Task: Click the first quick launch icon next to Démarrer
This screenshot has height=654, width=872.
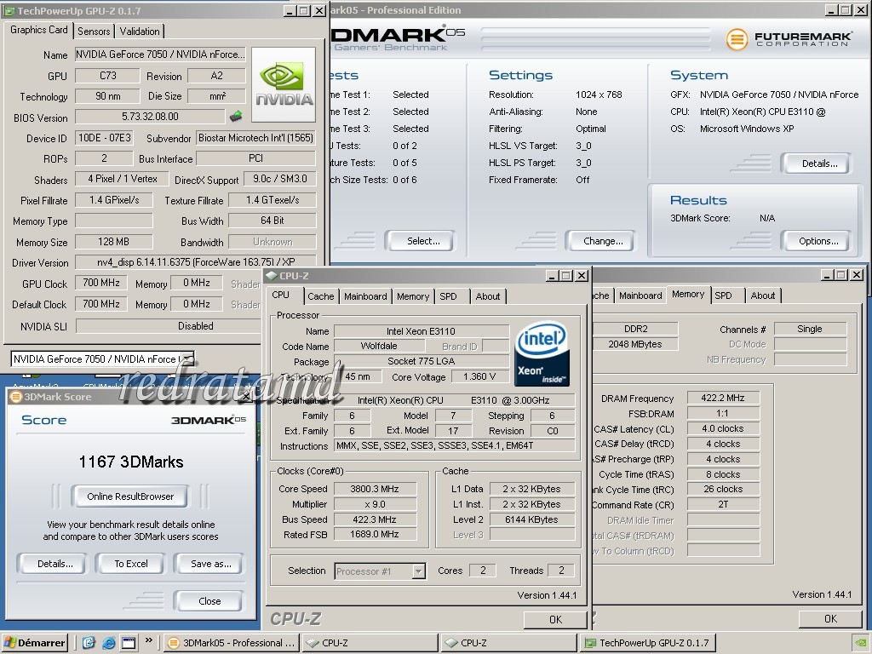Action: coord(89,643)
